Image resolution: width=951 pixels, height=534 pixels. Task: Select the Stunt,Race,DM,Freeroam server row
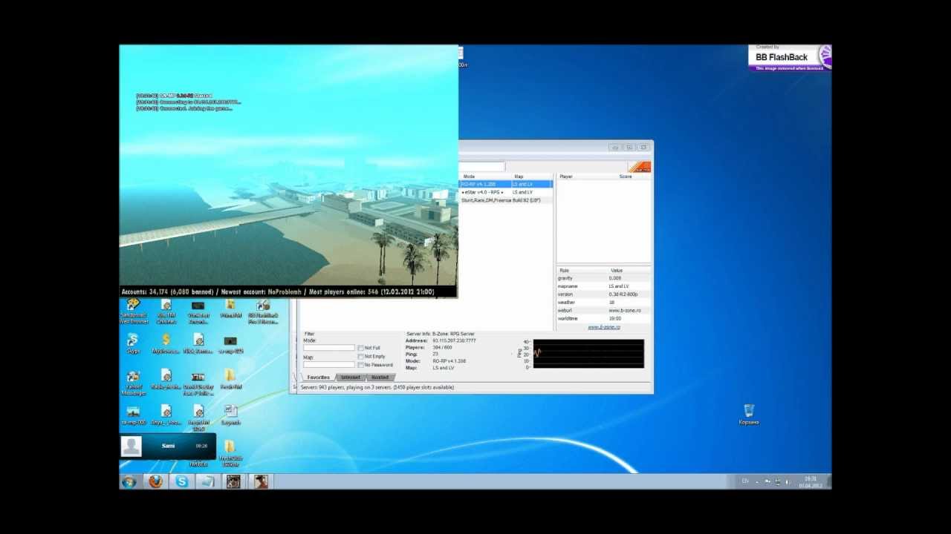click(x=506, y=200)
